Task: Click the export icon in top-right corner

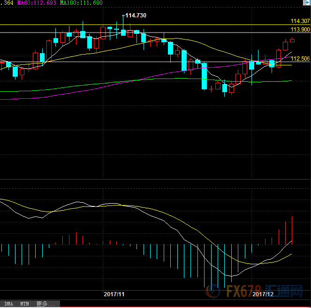Action: (306, 3)
